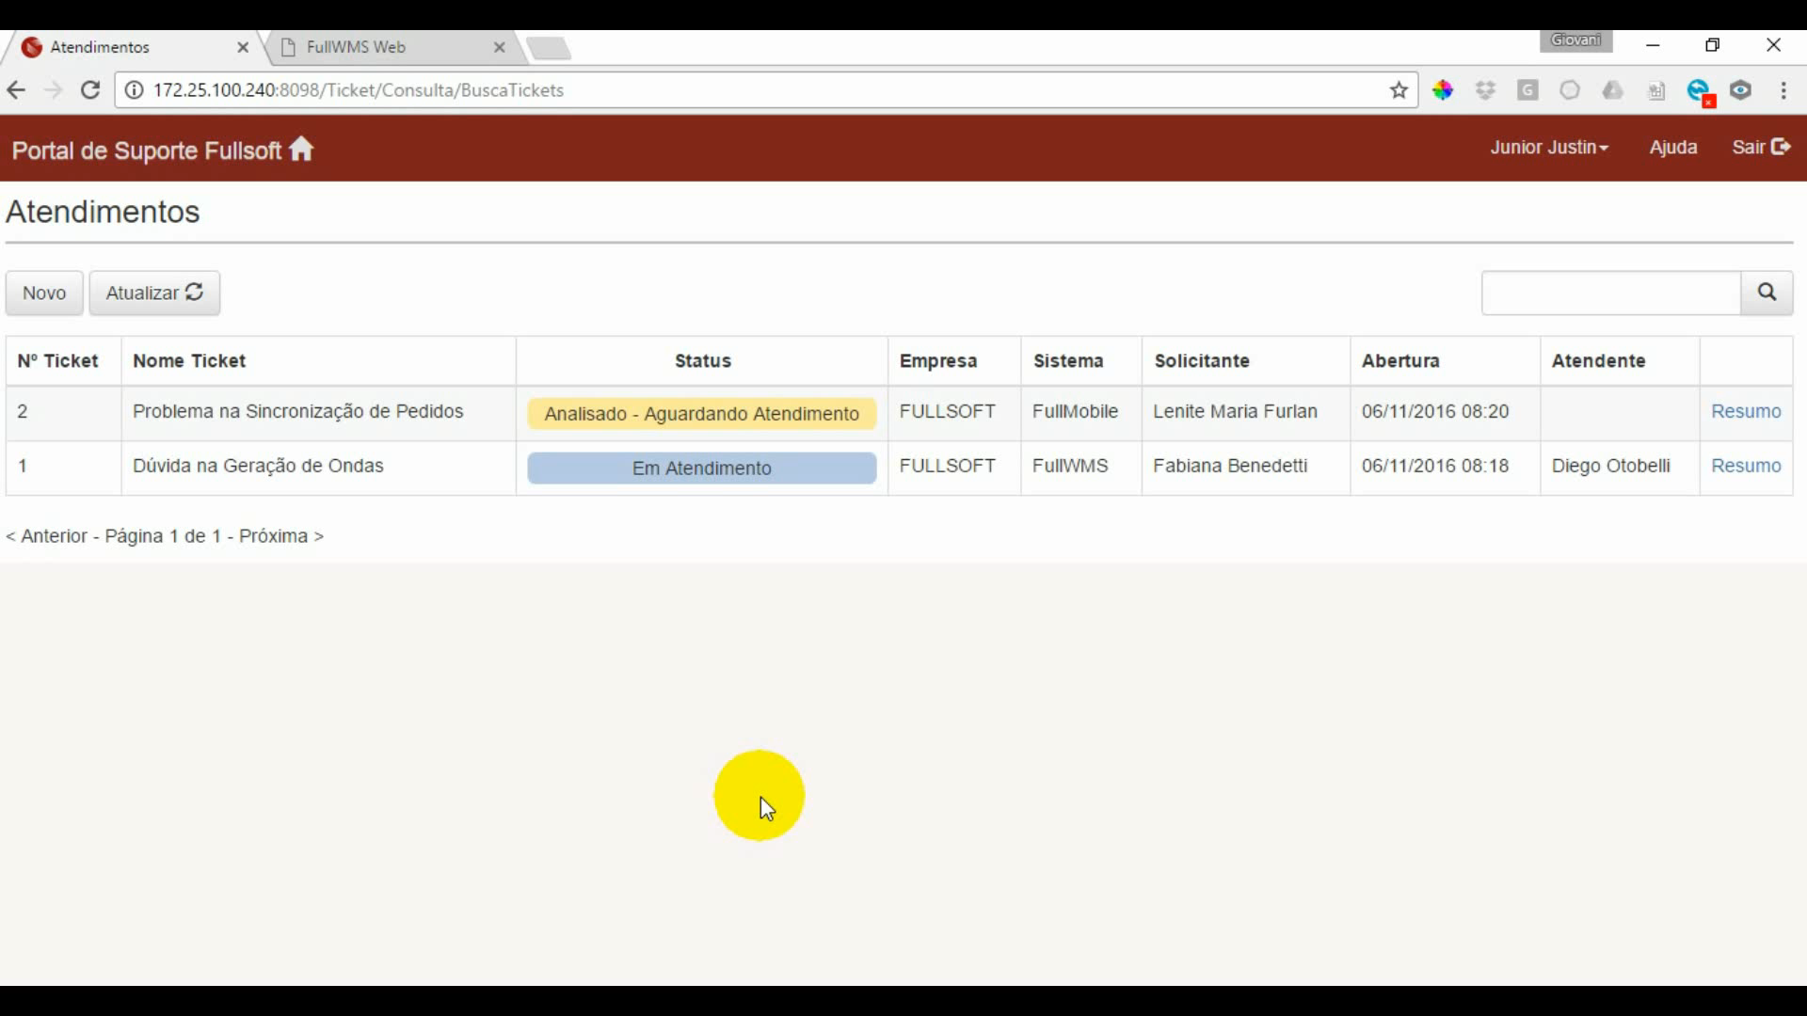Click the Abertura column header
Screen dimensions: 1807x1016
click(x=1400, y=361)
